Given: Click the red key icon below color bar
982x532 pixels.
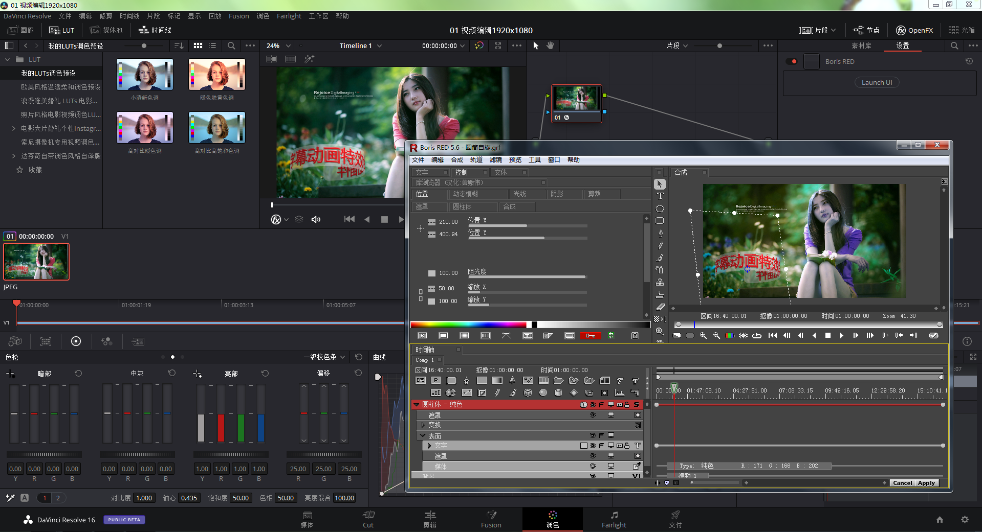Looking at the screenshot, I should (x=590, y=336).
